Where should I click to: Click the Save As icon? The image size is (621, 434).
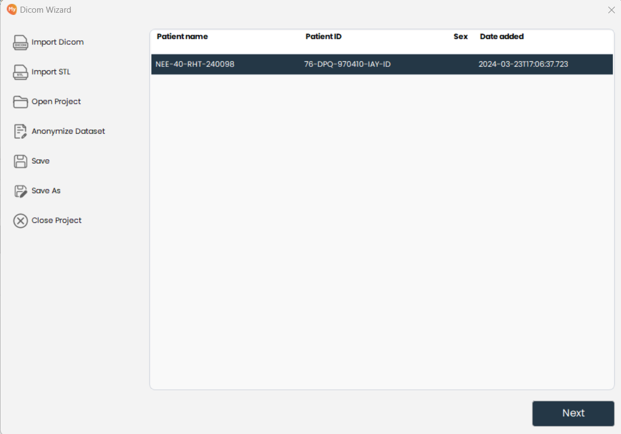coord(20,190)
